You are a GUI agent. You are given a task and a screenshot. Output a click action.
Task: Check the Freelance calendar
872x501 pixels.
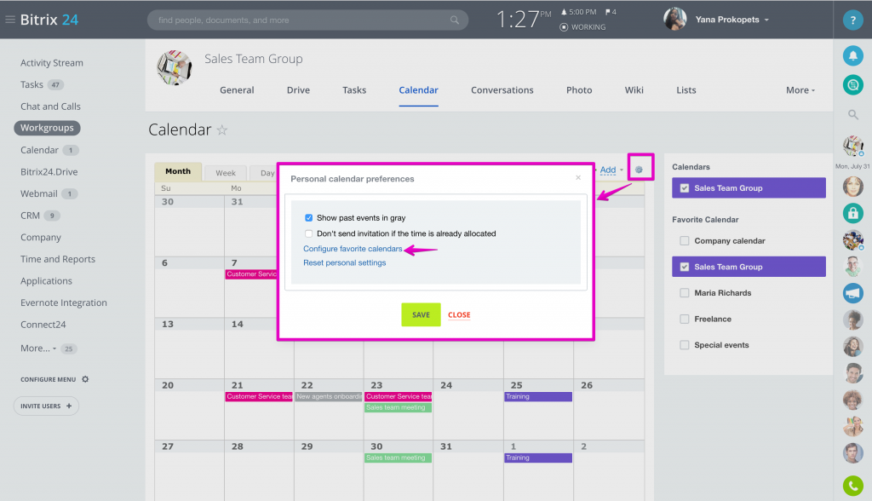coord(685,319)
